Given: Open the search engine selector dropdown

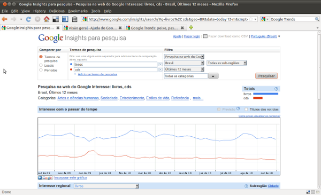Looking at the screenshot, I should click(265, 19).
